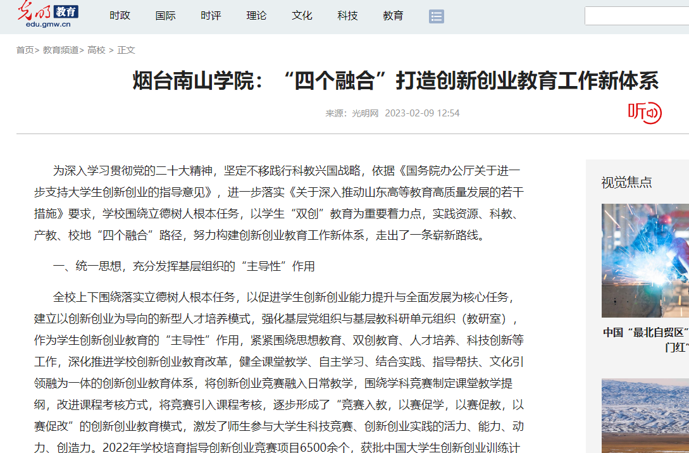
Task: Go to 首页 via the breadcrumb
Action: (25, 50)
